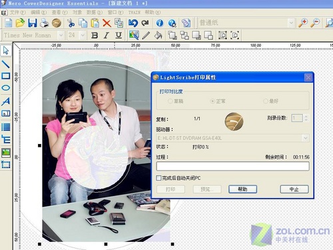
Task: Click the context help question mark icon
Action: (x=172, y=23)
